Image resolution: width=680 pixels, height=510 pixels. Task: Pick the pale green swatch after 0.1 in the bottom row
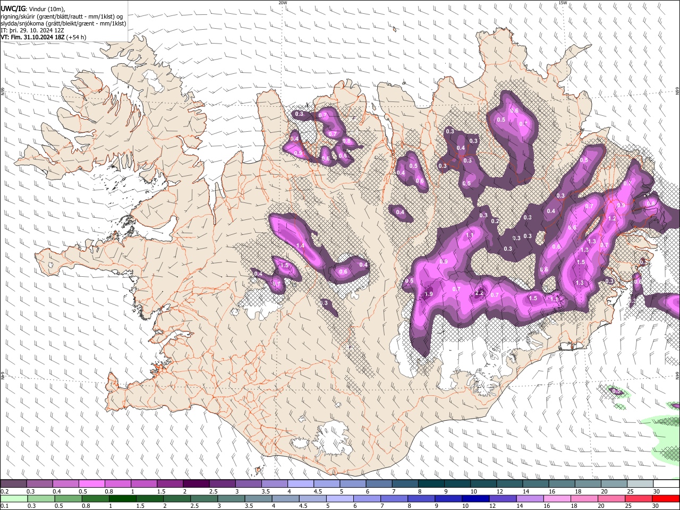14,498
